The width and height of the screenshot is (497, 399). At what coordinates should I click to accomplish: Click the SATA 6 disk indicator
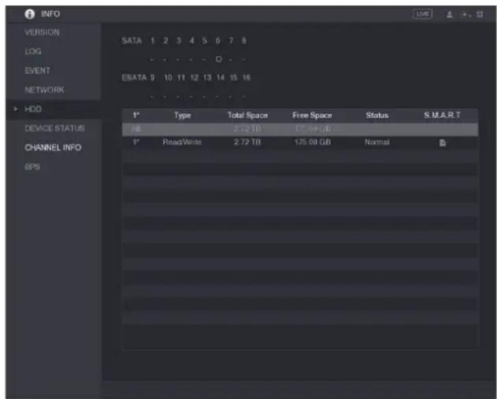click(x=218, y=59)
